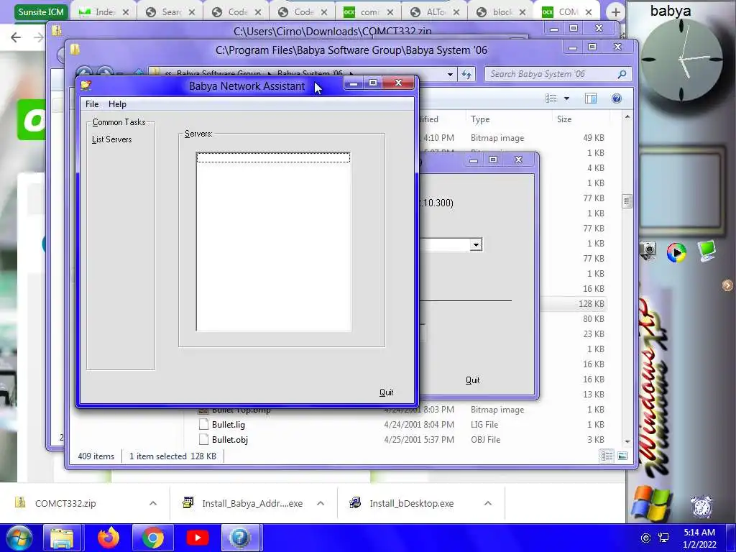
Task: Expand the address bar history dropdown
Action: [x=450, y=74]
